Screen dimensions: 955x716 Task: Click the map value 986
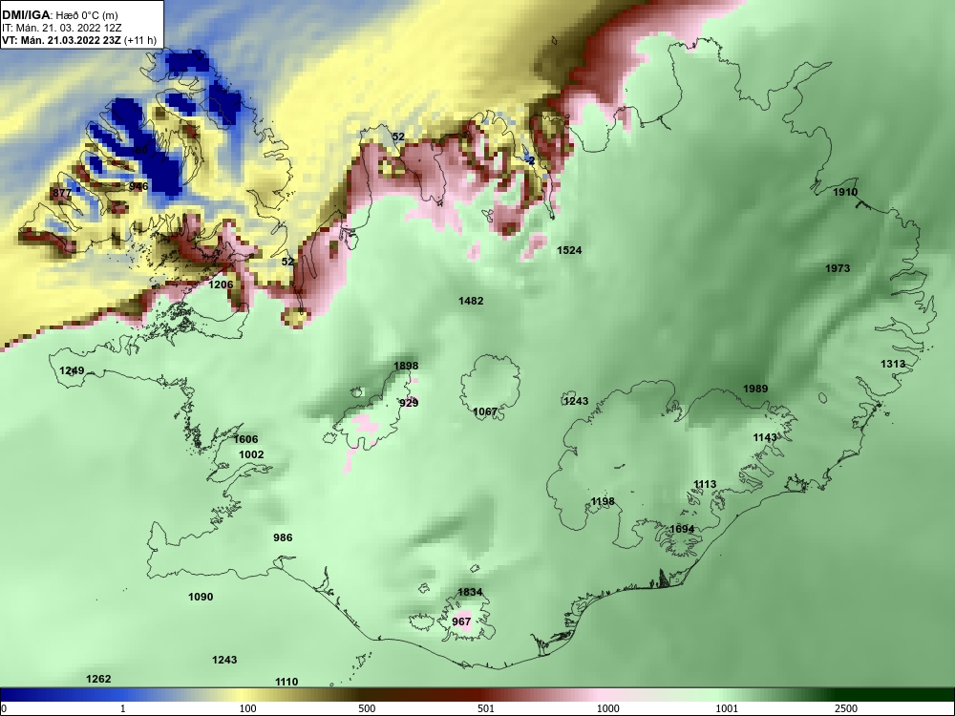click(x=283, y=537)
